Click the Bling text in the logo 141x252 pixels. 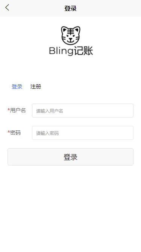[x=61, y=51]
